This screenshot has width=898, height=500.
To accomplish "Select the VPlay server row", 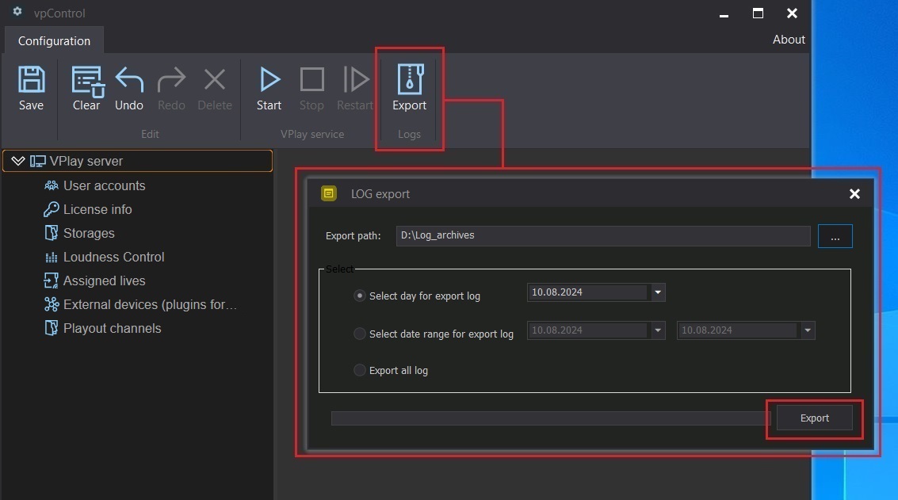I will coord(137,161).
